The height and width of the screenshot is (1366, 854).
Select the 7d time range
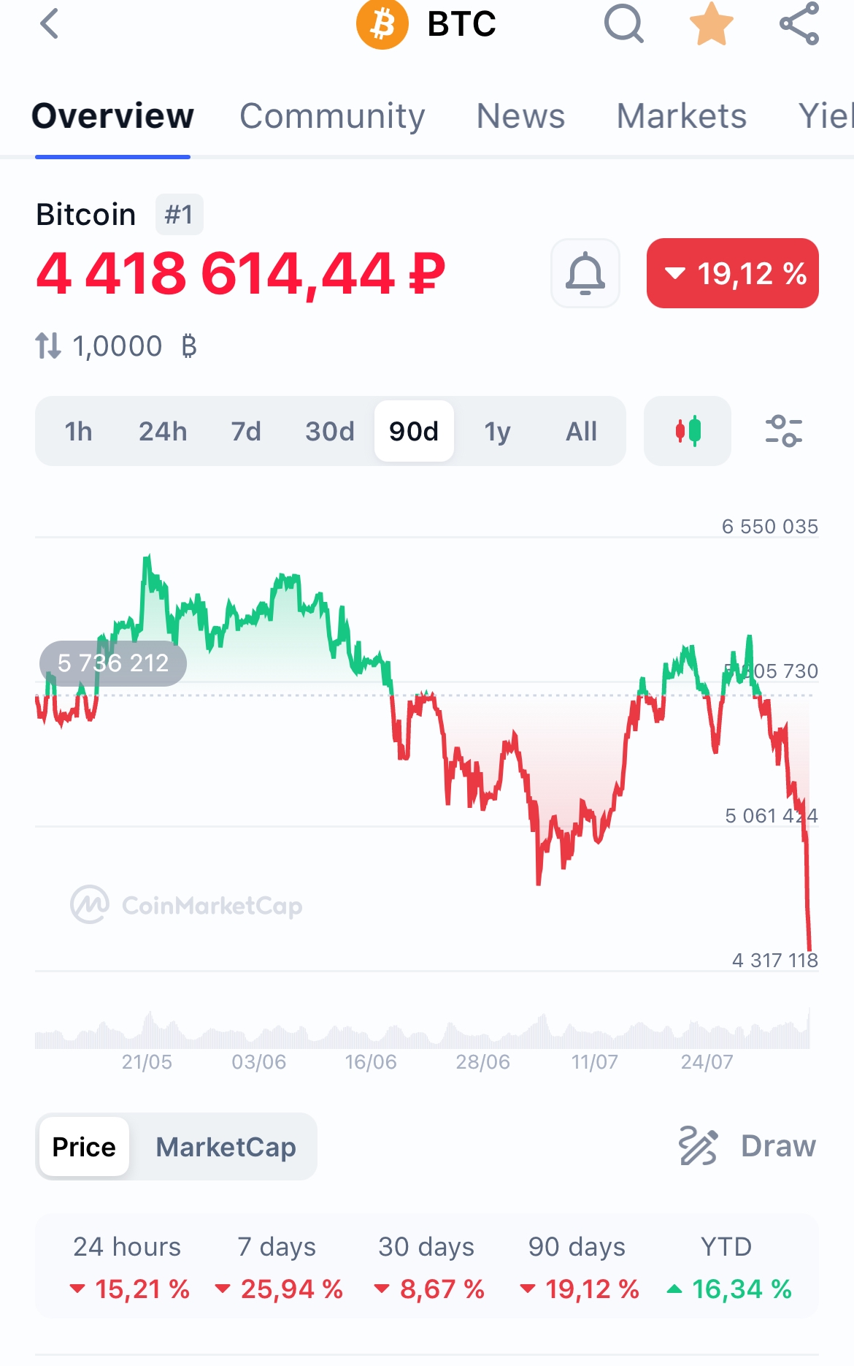[246, 431]
